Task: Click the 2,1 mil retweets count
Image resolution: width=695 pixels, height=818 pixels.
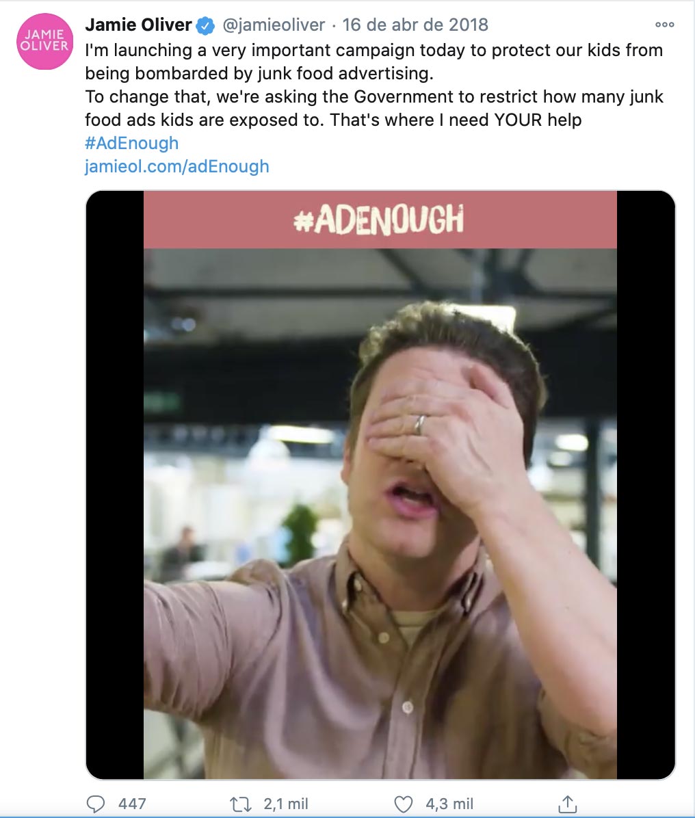Action: pos(285,804)
